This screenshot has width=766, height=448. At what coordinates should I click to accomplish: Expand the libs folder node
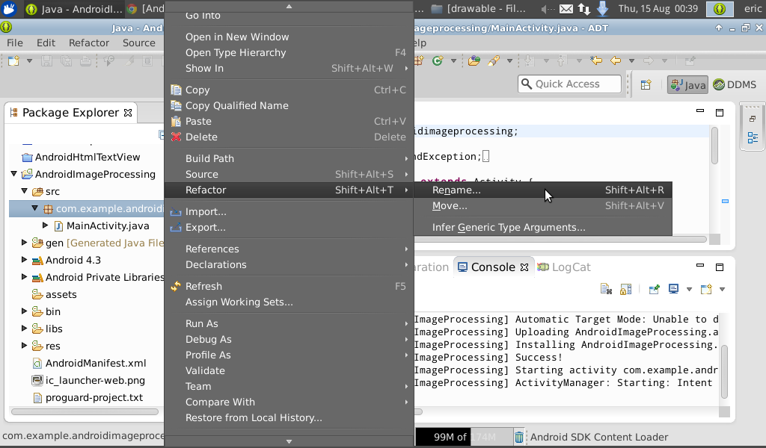[24, 328]
